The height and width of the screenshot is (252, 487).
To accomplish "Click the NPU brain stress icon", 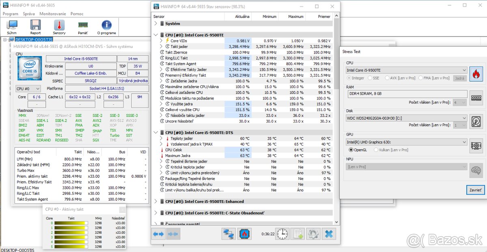I will point(476,170).
